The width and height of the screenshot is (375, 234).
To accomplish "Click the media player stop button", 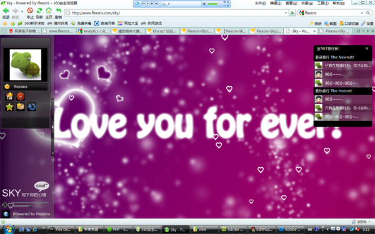I will click(152, 4).
